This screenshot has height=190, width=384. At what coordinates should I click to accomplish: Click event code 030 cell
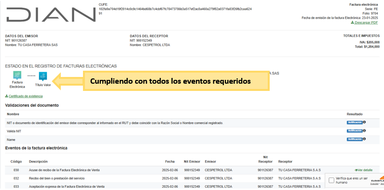[x=16, y=170]
